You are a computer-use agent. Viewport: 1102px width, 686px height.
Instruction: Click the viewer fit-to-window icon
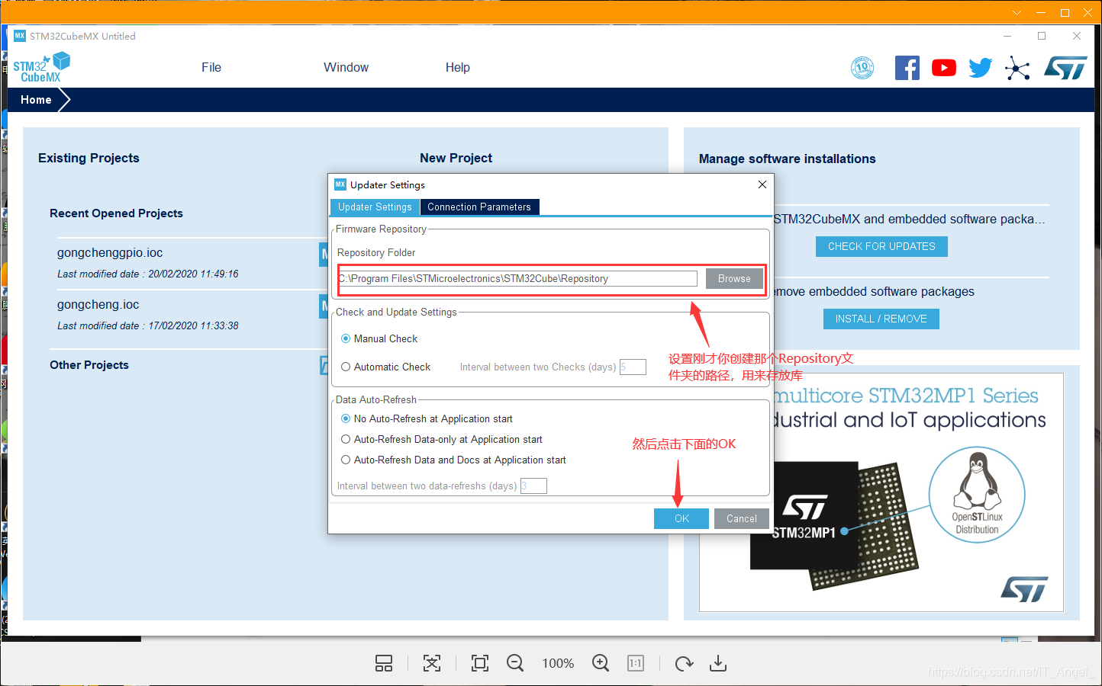pos(432,663)
